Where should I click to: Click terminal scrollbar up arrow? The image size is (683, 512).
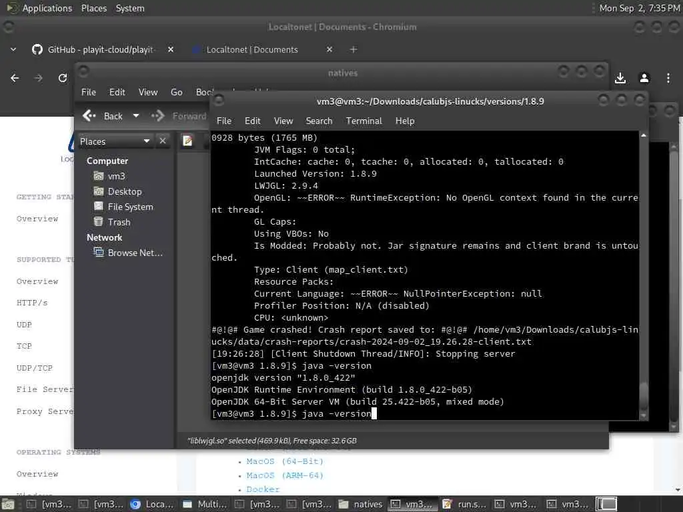(x=644, y=136)
